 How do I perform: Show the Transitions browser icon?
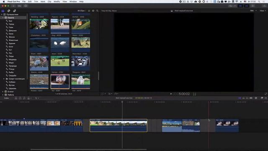[x=266, y=98]
